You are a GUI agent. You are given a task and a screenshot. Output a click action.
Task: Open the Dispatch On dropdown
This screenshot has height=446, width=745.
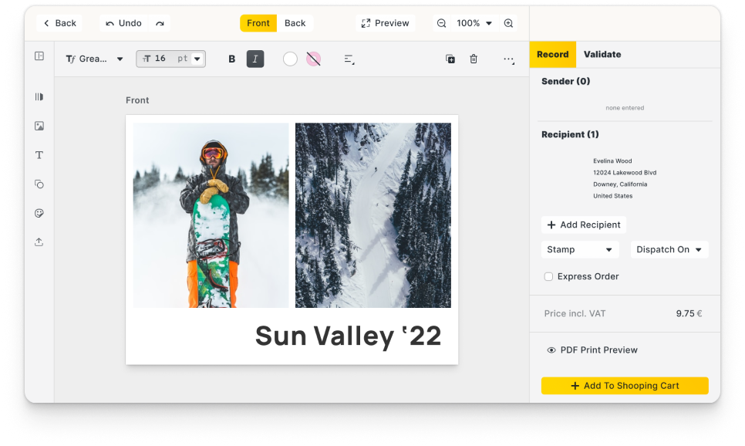(x=669, y=249)
